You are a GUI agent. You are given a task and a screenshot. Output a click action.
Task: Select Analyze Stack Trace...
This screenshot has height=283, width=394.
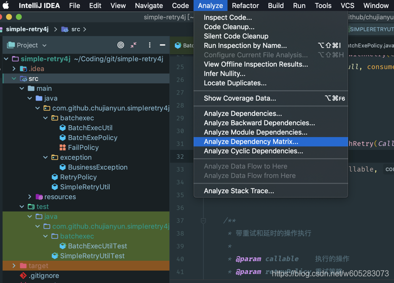[270, 191]
